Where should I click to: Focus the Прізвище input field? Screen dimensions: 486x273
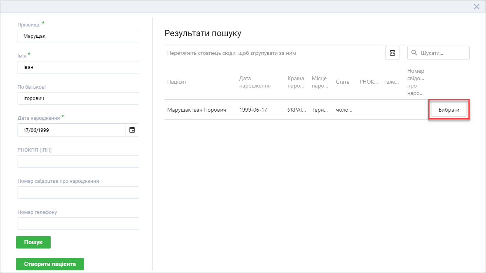pyautogui.click(x=78, y=36)
